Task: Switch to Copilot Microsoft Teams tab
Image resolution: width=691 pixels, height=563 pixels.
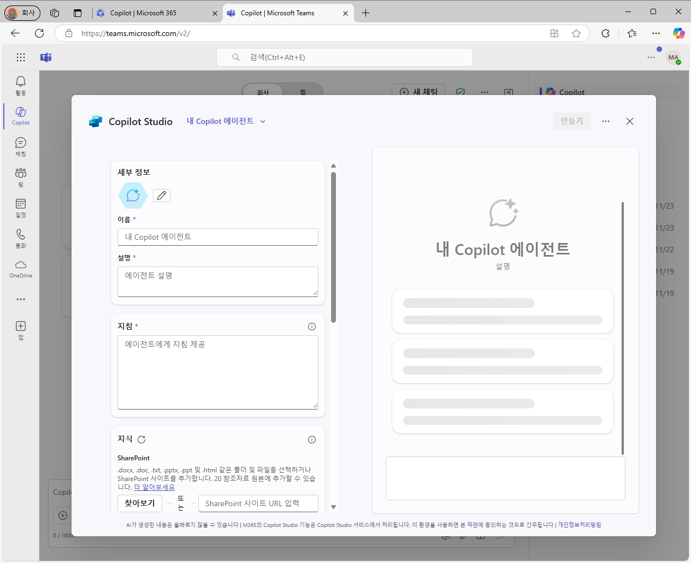Action: (288, 13)
